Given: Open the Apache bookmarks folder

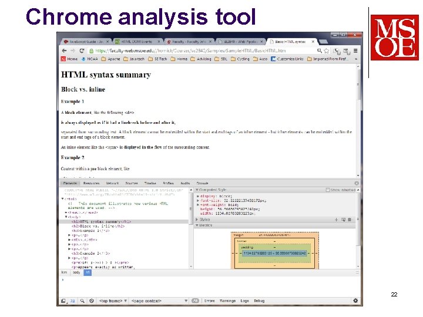Looking at the screenshot, I should (110, 59).
